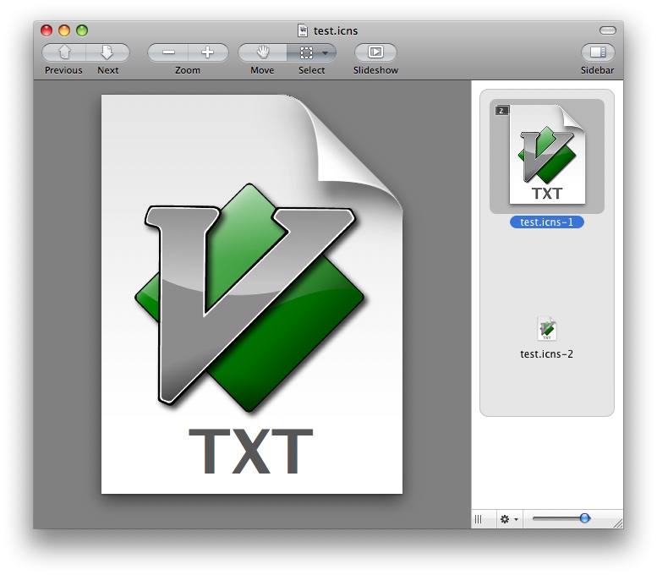This screenshot has width=657, height=575.
Task: Toggle toolbar with the pill button
Action: tap(608, 30)
